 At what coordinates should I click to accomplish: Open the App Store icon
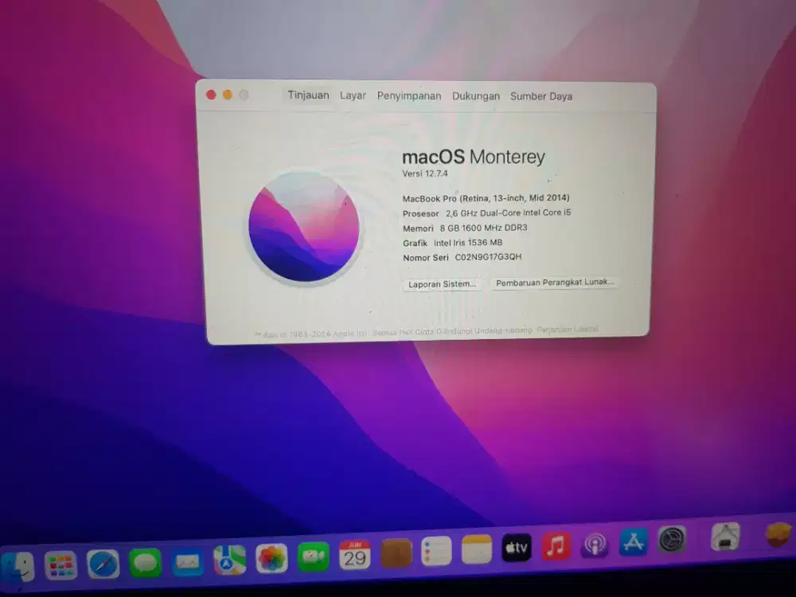coord(634,541)
